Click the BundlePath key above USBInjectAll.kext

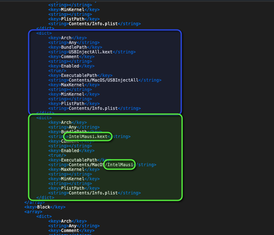tap(75, 47)
